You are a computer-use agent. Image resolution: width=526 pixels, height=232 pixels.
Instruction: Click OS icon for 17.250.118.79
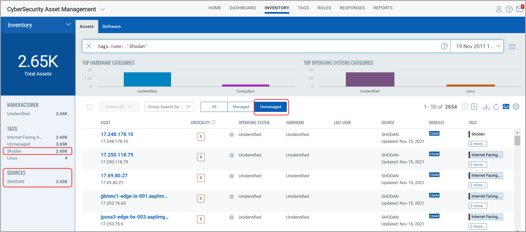click(232, 155)
